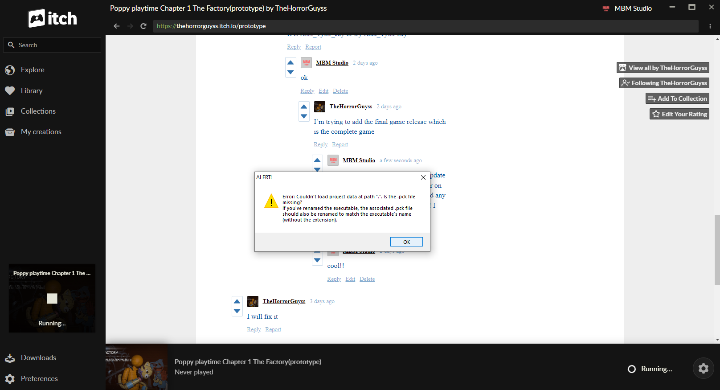Click the Running status button in bottom bar

pyautogui.click(x=650, y=369)
